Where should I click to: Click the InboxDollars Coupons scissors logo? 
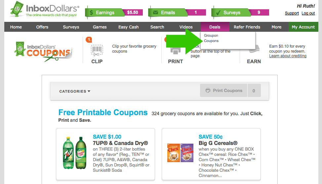pyautogui.click(x=43, y=52)
